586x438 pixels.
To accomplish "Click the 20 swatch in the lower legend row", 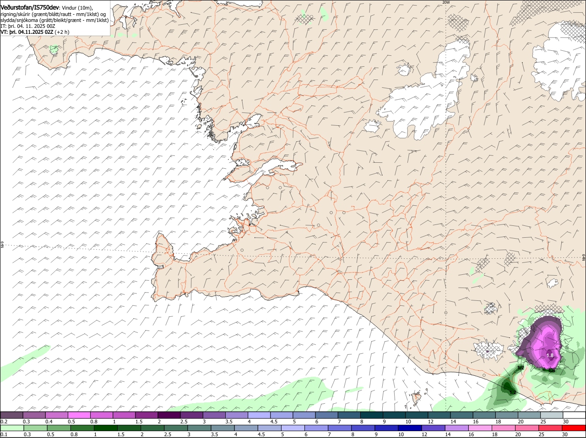I will pyautogui.click(x=527, y=428).
